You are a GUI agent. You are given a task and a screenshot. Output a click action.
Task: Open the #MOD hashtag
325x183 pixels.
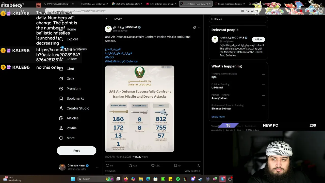click(109, 57)
